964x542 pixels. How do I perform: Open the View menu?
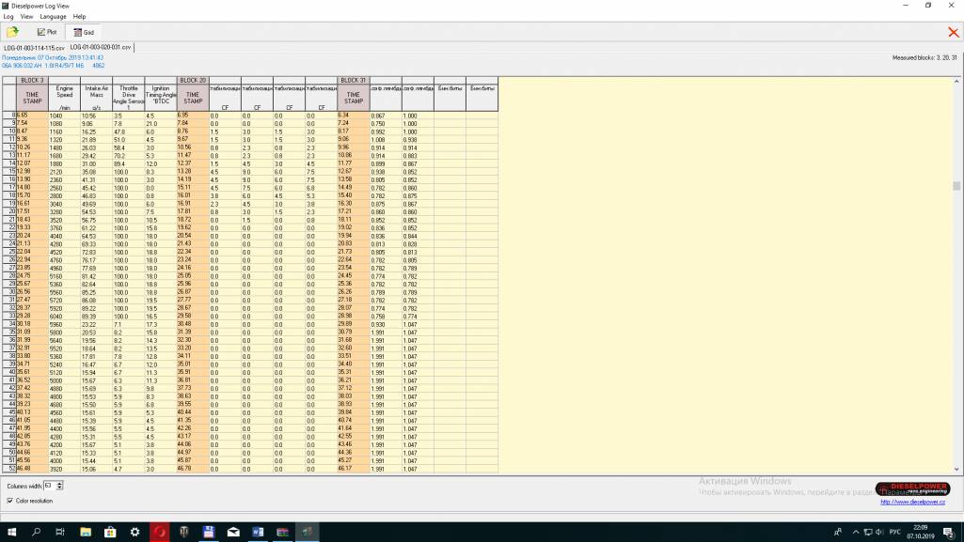[26, 17]
